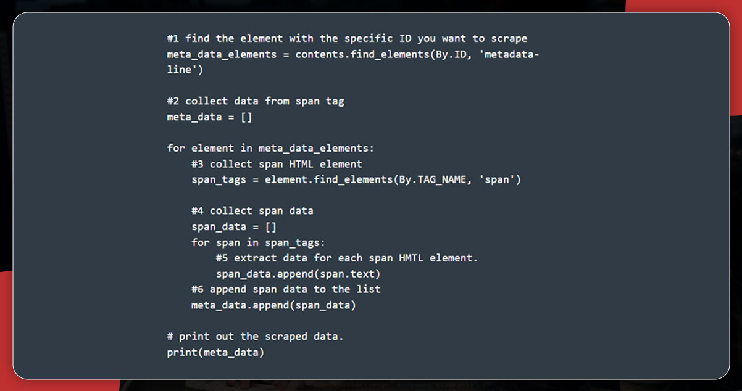Click the print(meta_data) statement
The width and height of the screenshot is (742, 391).
[x=215, y=352]
